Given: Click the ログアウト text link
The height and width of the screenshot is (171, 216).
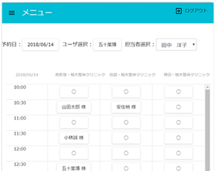Looking at the screenshot, I should pyautogui.click(x=196, y=11).
